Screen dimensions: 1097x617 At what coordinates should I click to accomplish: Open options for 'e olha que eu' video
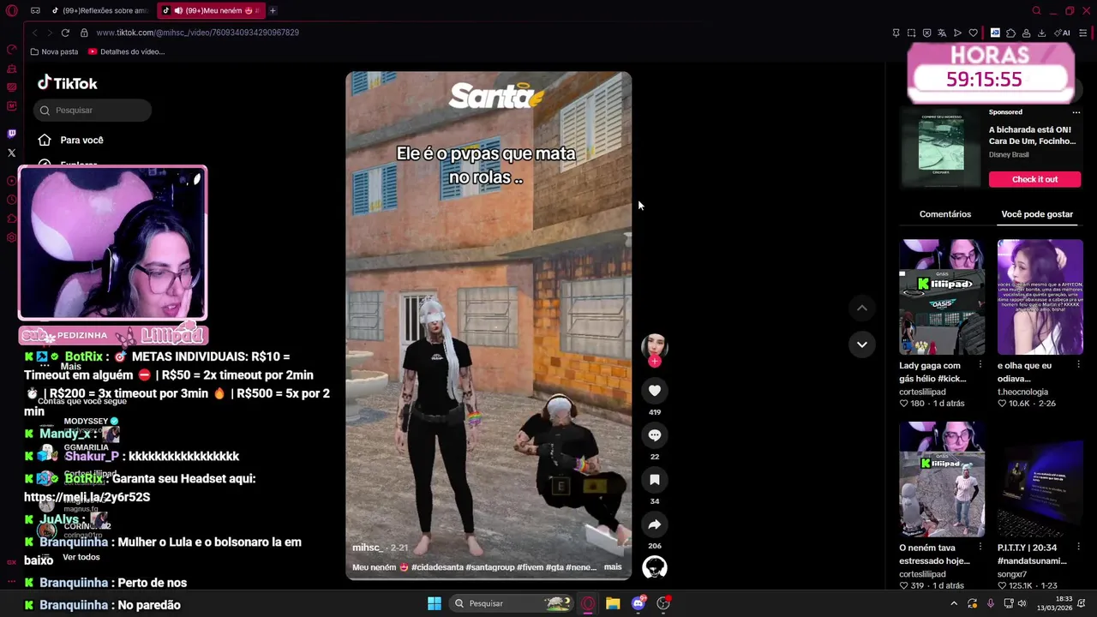(1078, 366)
